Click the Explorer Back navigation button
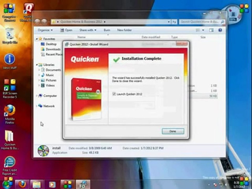The width and height of the screenshot is (252, 189). pyautogui.click(x=37, y=22)
